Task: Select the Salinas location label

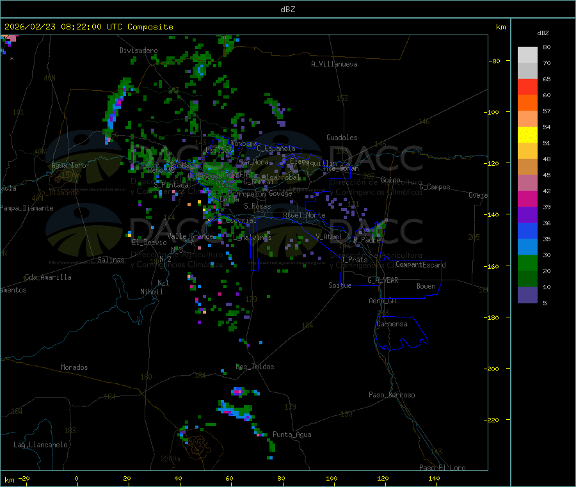Action: [111, 260]
